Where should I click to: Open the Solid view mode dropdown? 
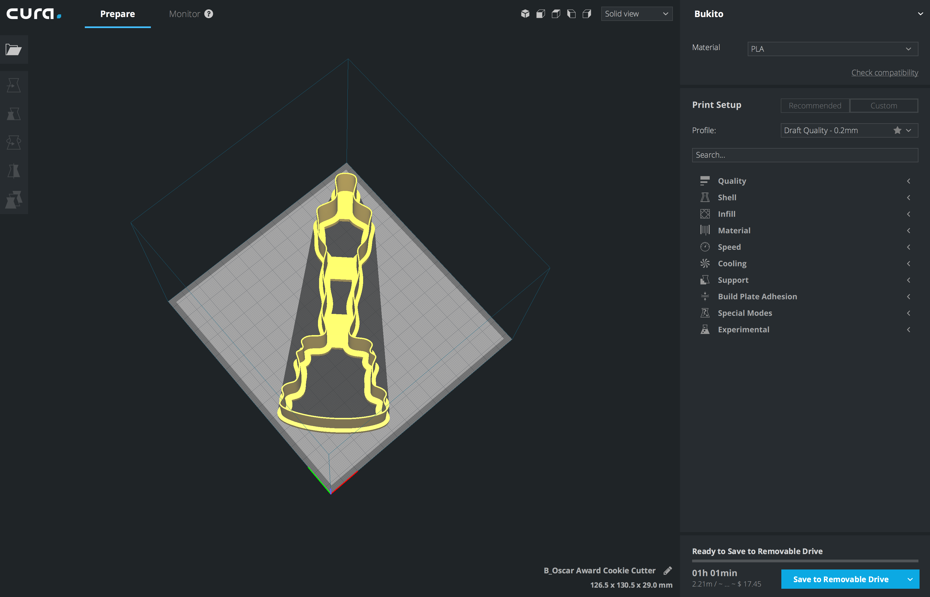[x=637, y=14]
